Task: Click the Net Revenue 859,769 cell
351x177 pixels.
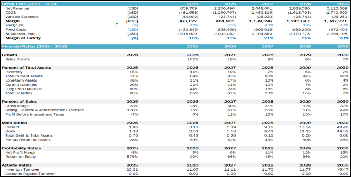Action: 189,8
